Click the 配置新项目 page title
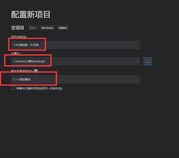The image size is (179, 158). pyautogui.click(x=31, y=14)
